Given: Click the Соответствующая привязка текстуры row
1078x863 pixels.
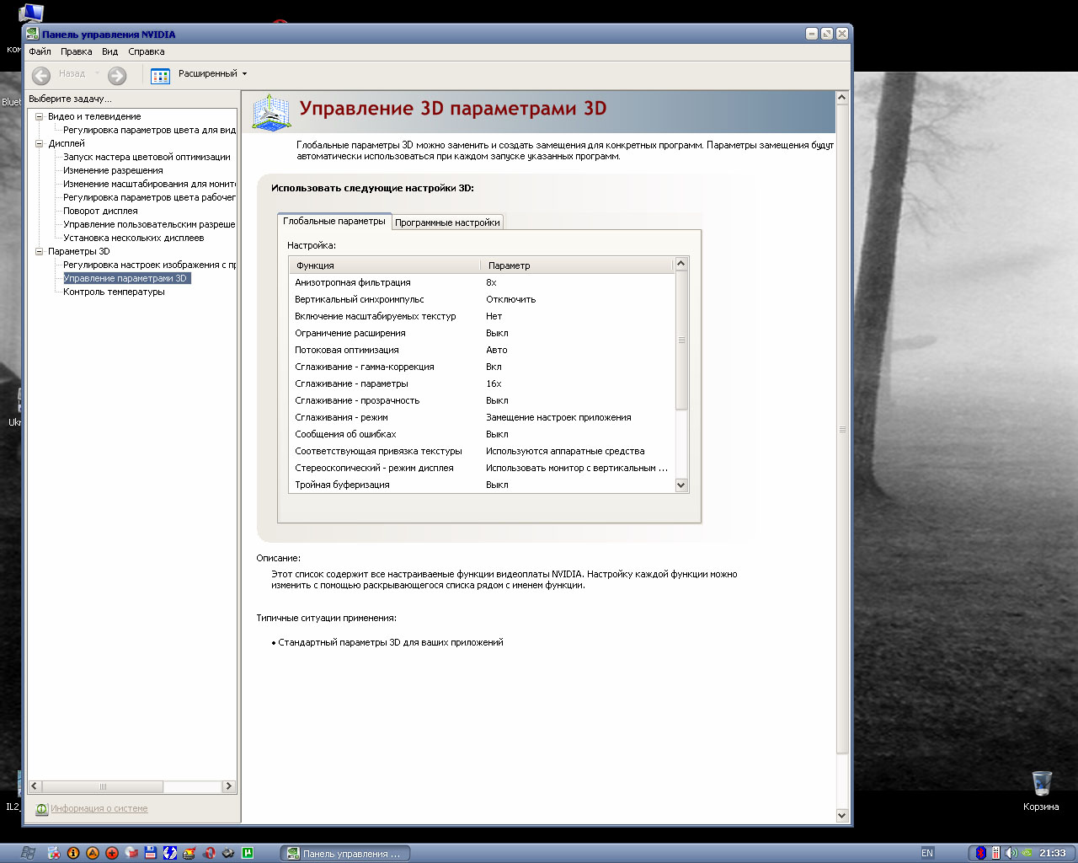Looking at the screenshot, I should click(482, 451).
